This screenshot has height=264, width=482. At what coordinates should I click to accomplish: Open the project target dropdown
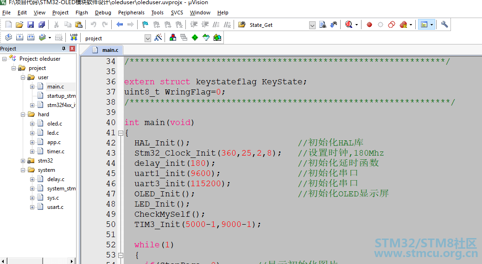click(x=147, y=38)
